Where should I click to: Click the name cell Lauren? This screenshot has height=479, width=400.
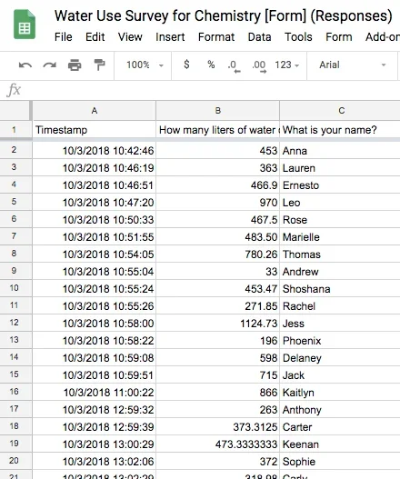[340, 168]
